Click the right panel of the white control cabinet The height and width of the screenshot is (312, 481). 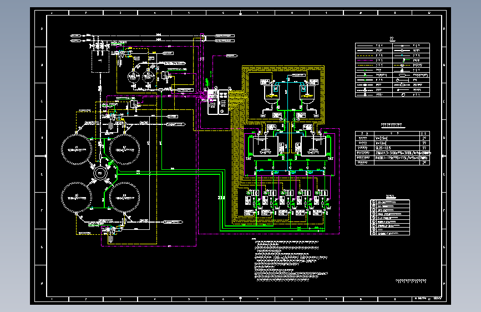click(x=224, y=102)
